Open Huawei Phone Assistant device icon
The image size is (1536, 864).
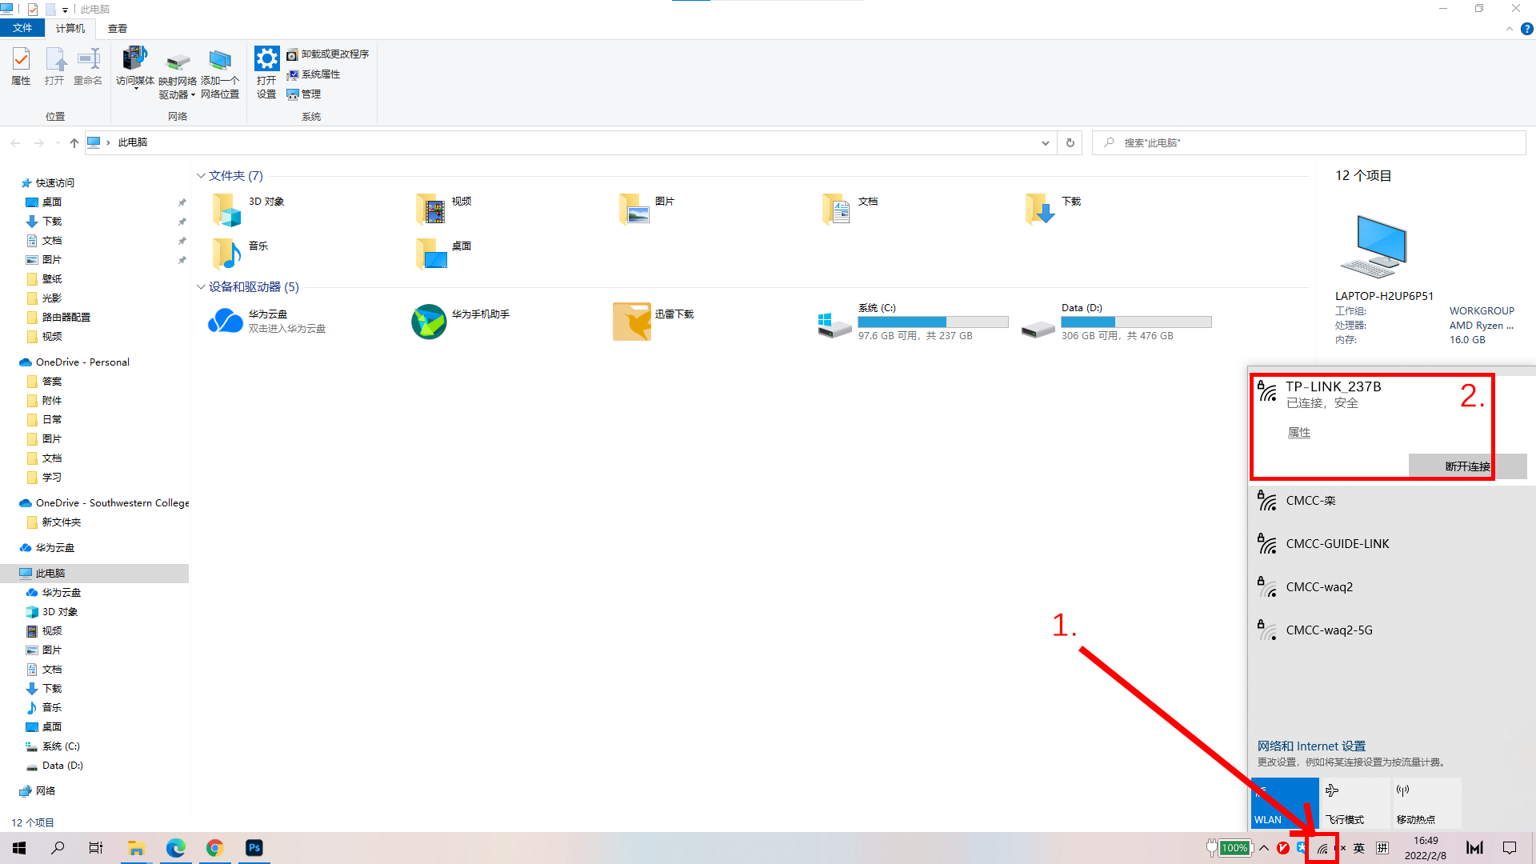pyautogui.click(x=429, y=322)
